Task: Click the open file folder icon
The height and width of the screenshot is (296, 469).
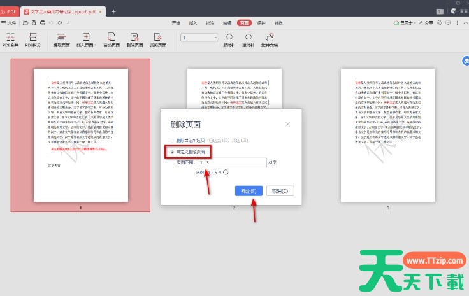Action: click(x=25, y=23)
